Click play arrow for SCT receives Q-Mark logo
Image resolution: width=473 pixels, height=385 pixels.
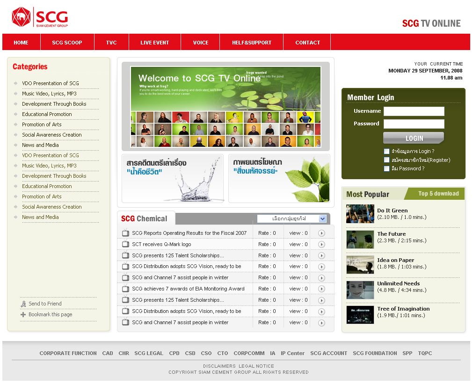click(x=321, y=244)
